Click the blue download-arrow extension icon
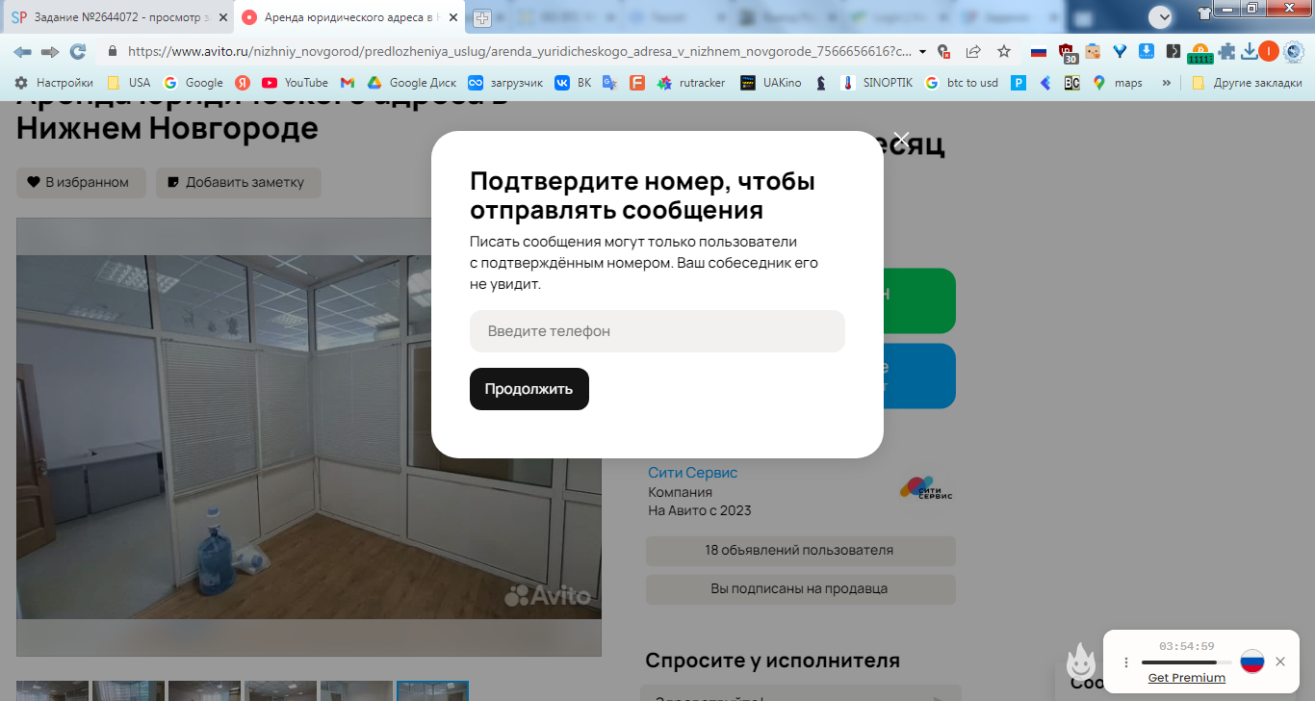Viewport: 1315px width, 701px height. (x=1147, y=51)
